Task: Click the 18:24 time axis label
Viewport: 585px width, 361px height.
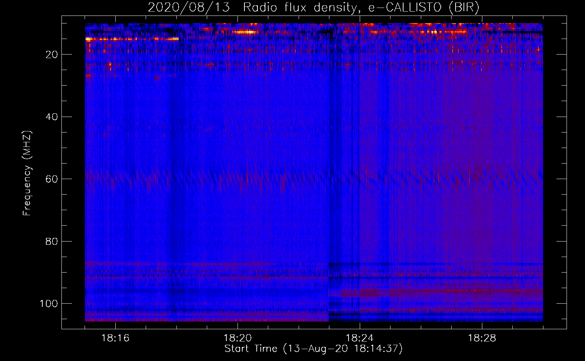Action: pos(360,338)
